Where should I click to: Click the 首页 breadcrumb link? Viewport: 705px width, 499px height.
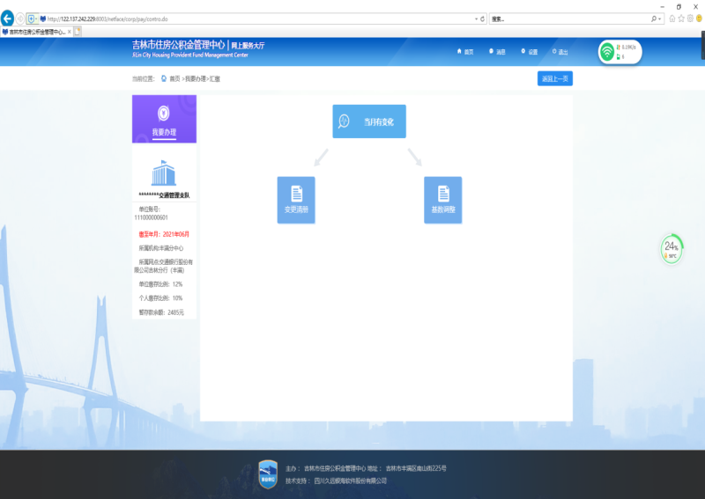pyautogui.click(x=174, y=78)
